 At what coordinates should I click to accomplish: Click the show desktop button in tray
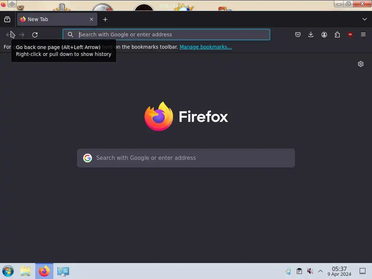[363, 271]
